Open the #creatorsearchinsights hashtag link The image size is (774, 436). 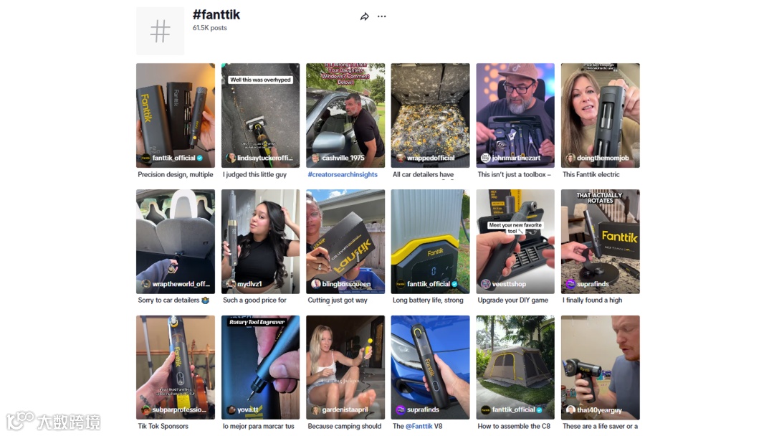pos(343,174)
